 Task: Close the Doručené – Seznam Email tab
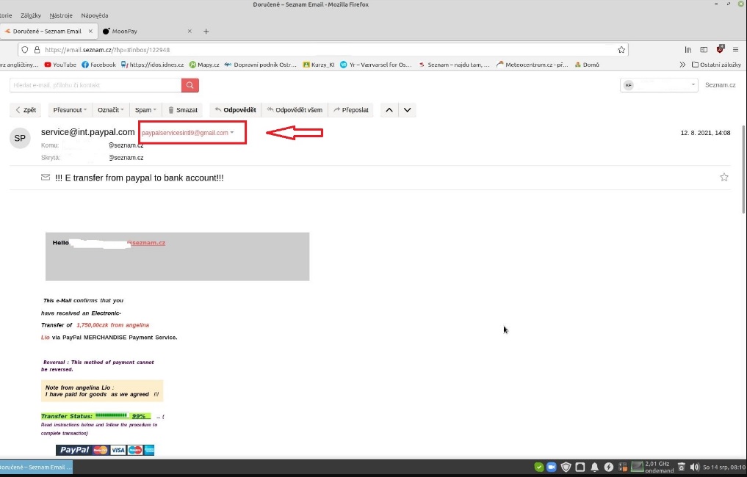[90, 32]
